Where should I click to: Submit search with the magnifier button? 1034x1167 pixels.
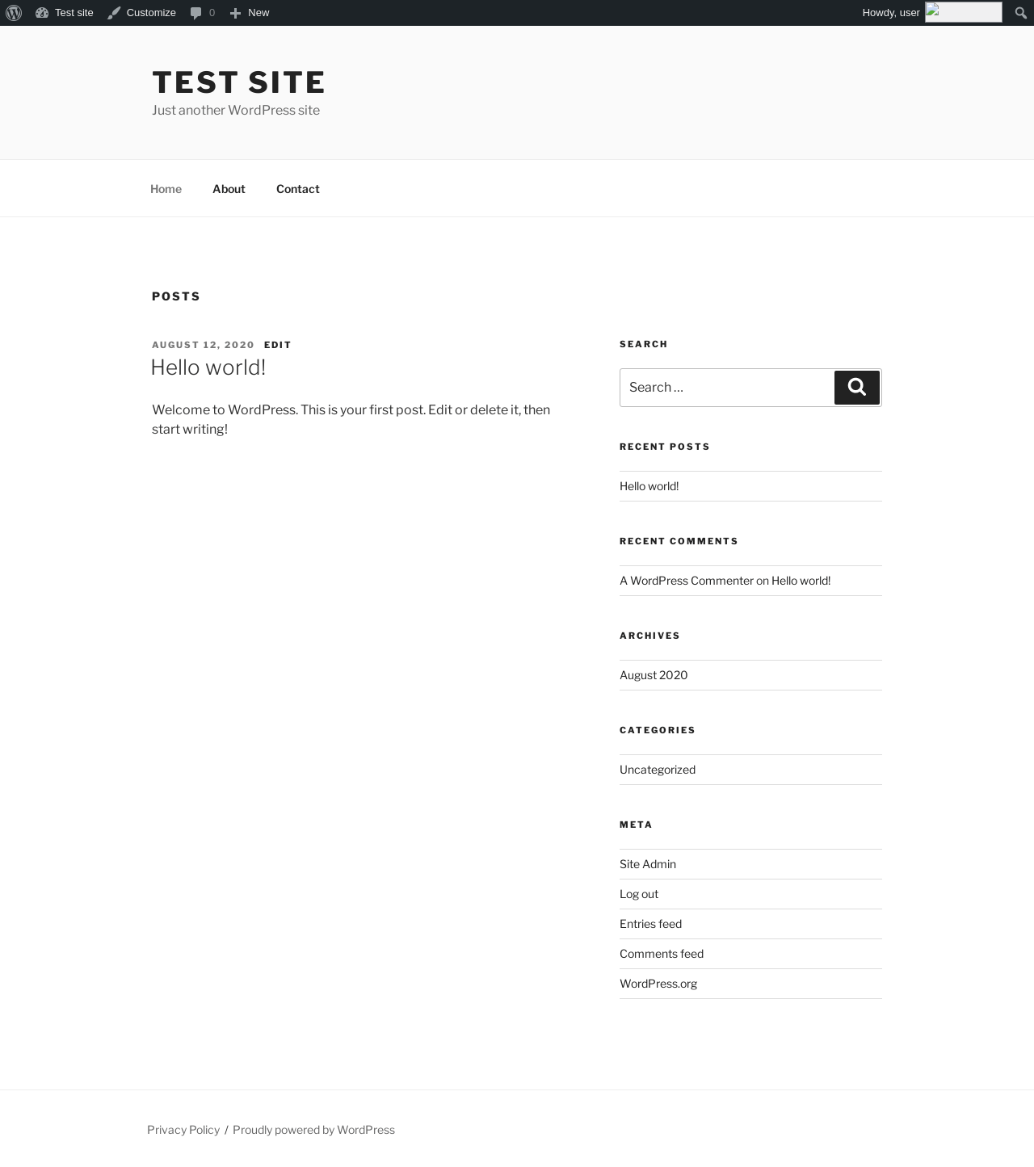(x=857, y=388)
